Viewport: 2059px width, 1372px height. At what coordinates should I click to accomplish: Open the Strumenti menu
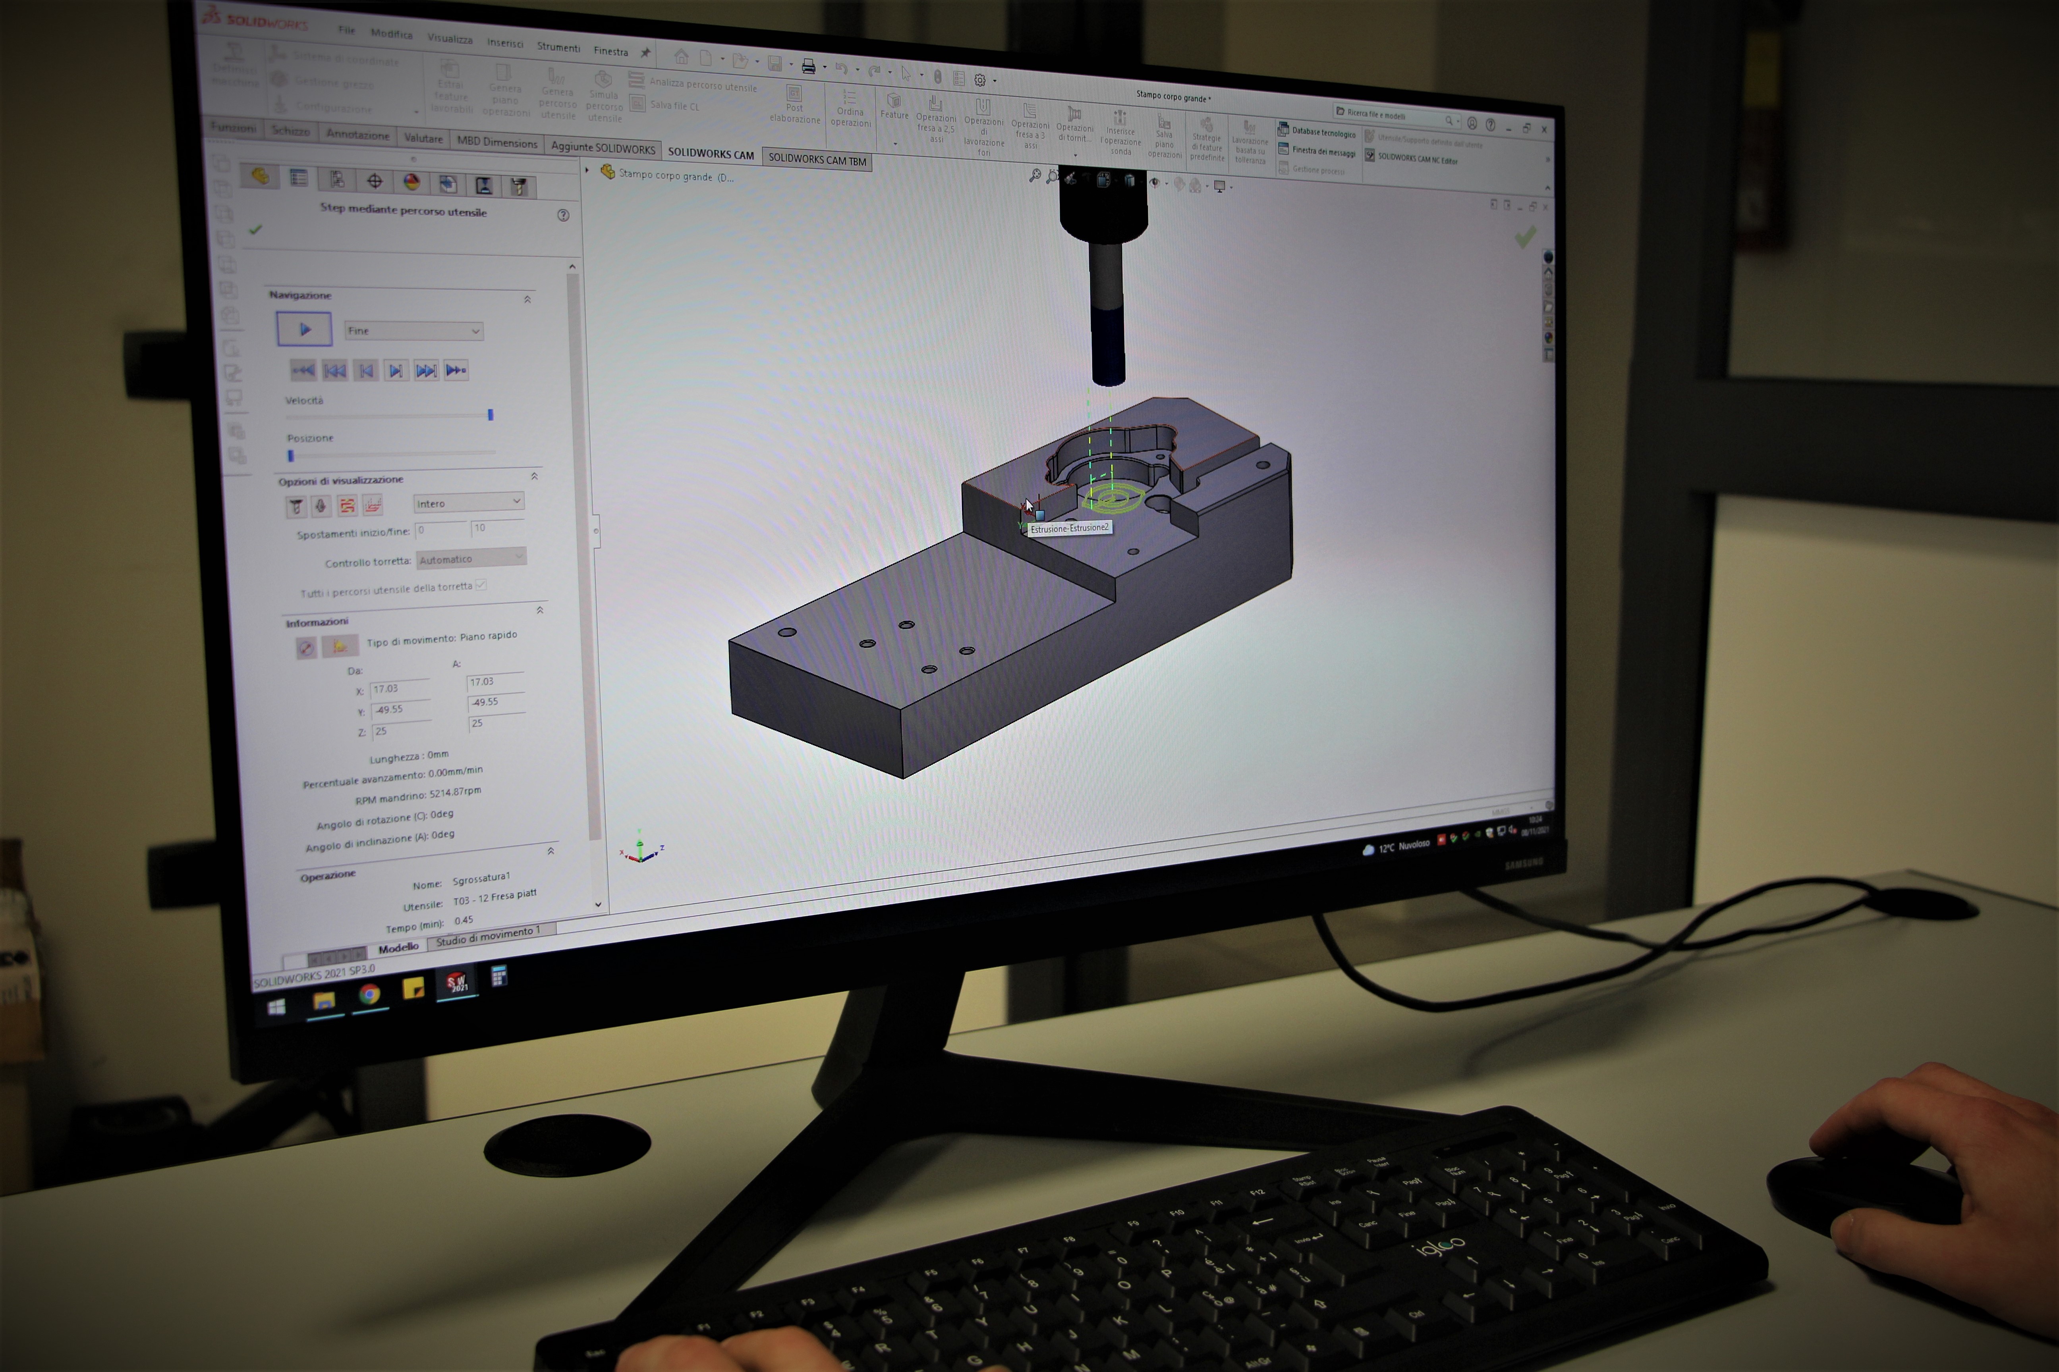coord(558,47)
